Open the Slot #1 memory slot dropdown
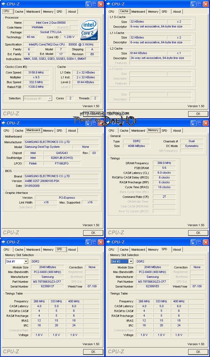210x357 pixels. 26,262
